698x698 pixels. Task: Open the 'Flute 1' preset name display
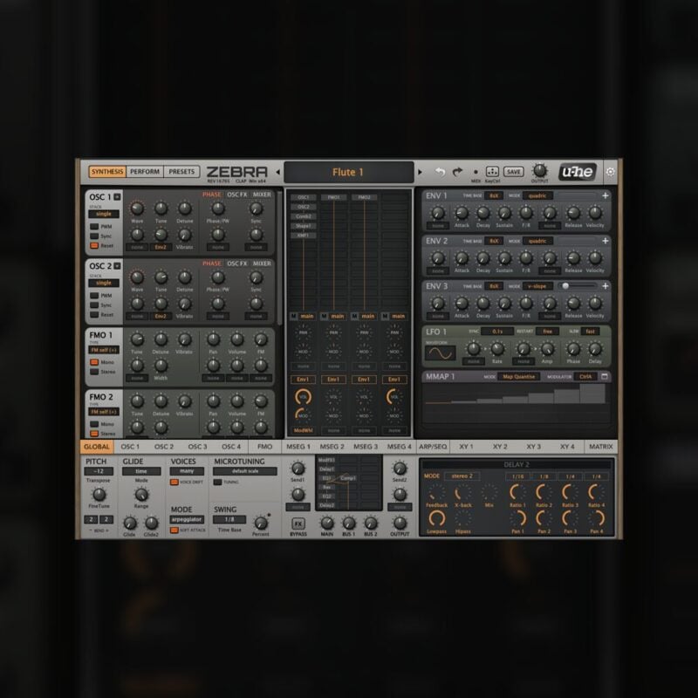pyautogui.click(x=348, y=172)
